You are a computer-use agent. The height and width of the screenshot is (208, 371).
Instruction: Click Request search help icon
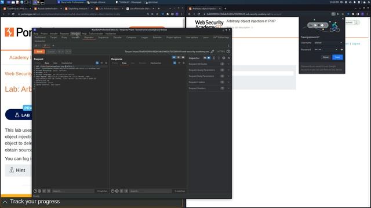pos(35,191)
